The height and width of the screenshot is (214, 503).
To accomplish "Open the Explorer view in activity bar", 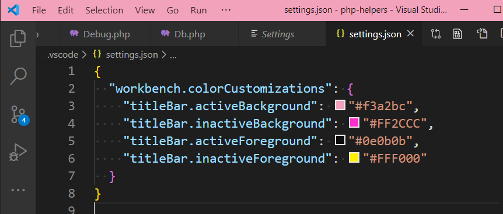I will tap(18, 38).
